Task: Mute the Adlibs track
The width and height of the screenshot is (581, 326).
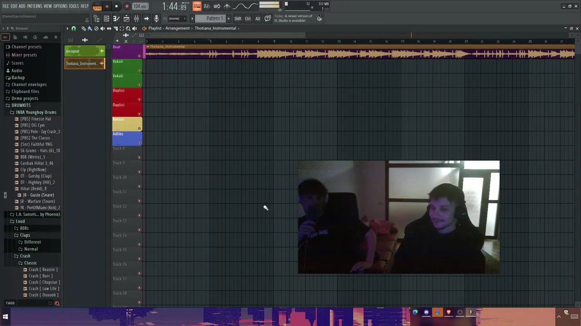Action: (139, 143)
